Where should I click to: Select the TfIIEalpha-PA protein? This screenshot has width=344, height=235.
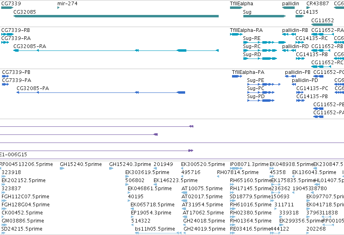(237, 76)
